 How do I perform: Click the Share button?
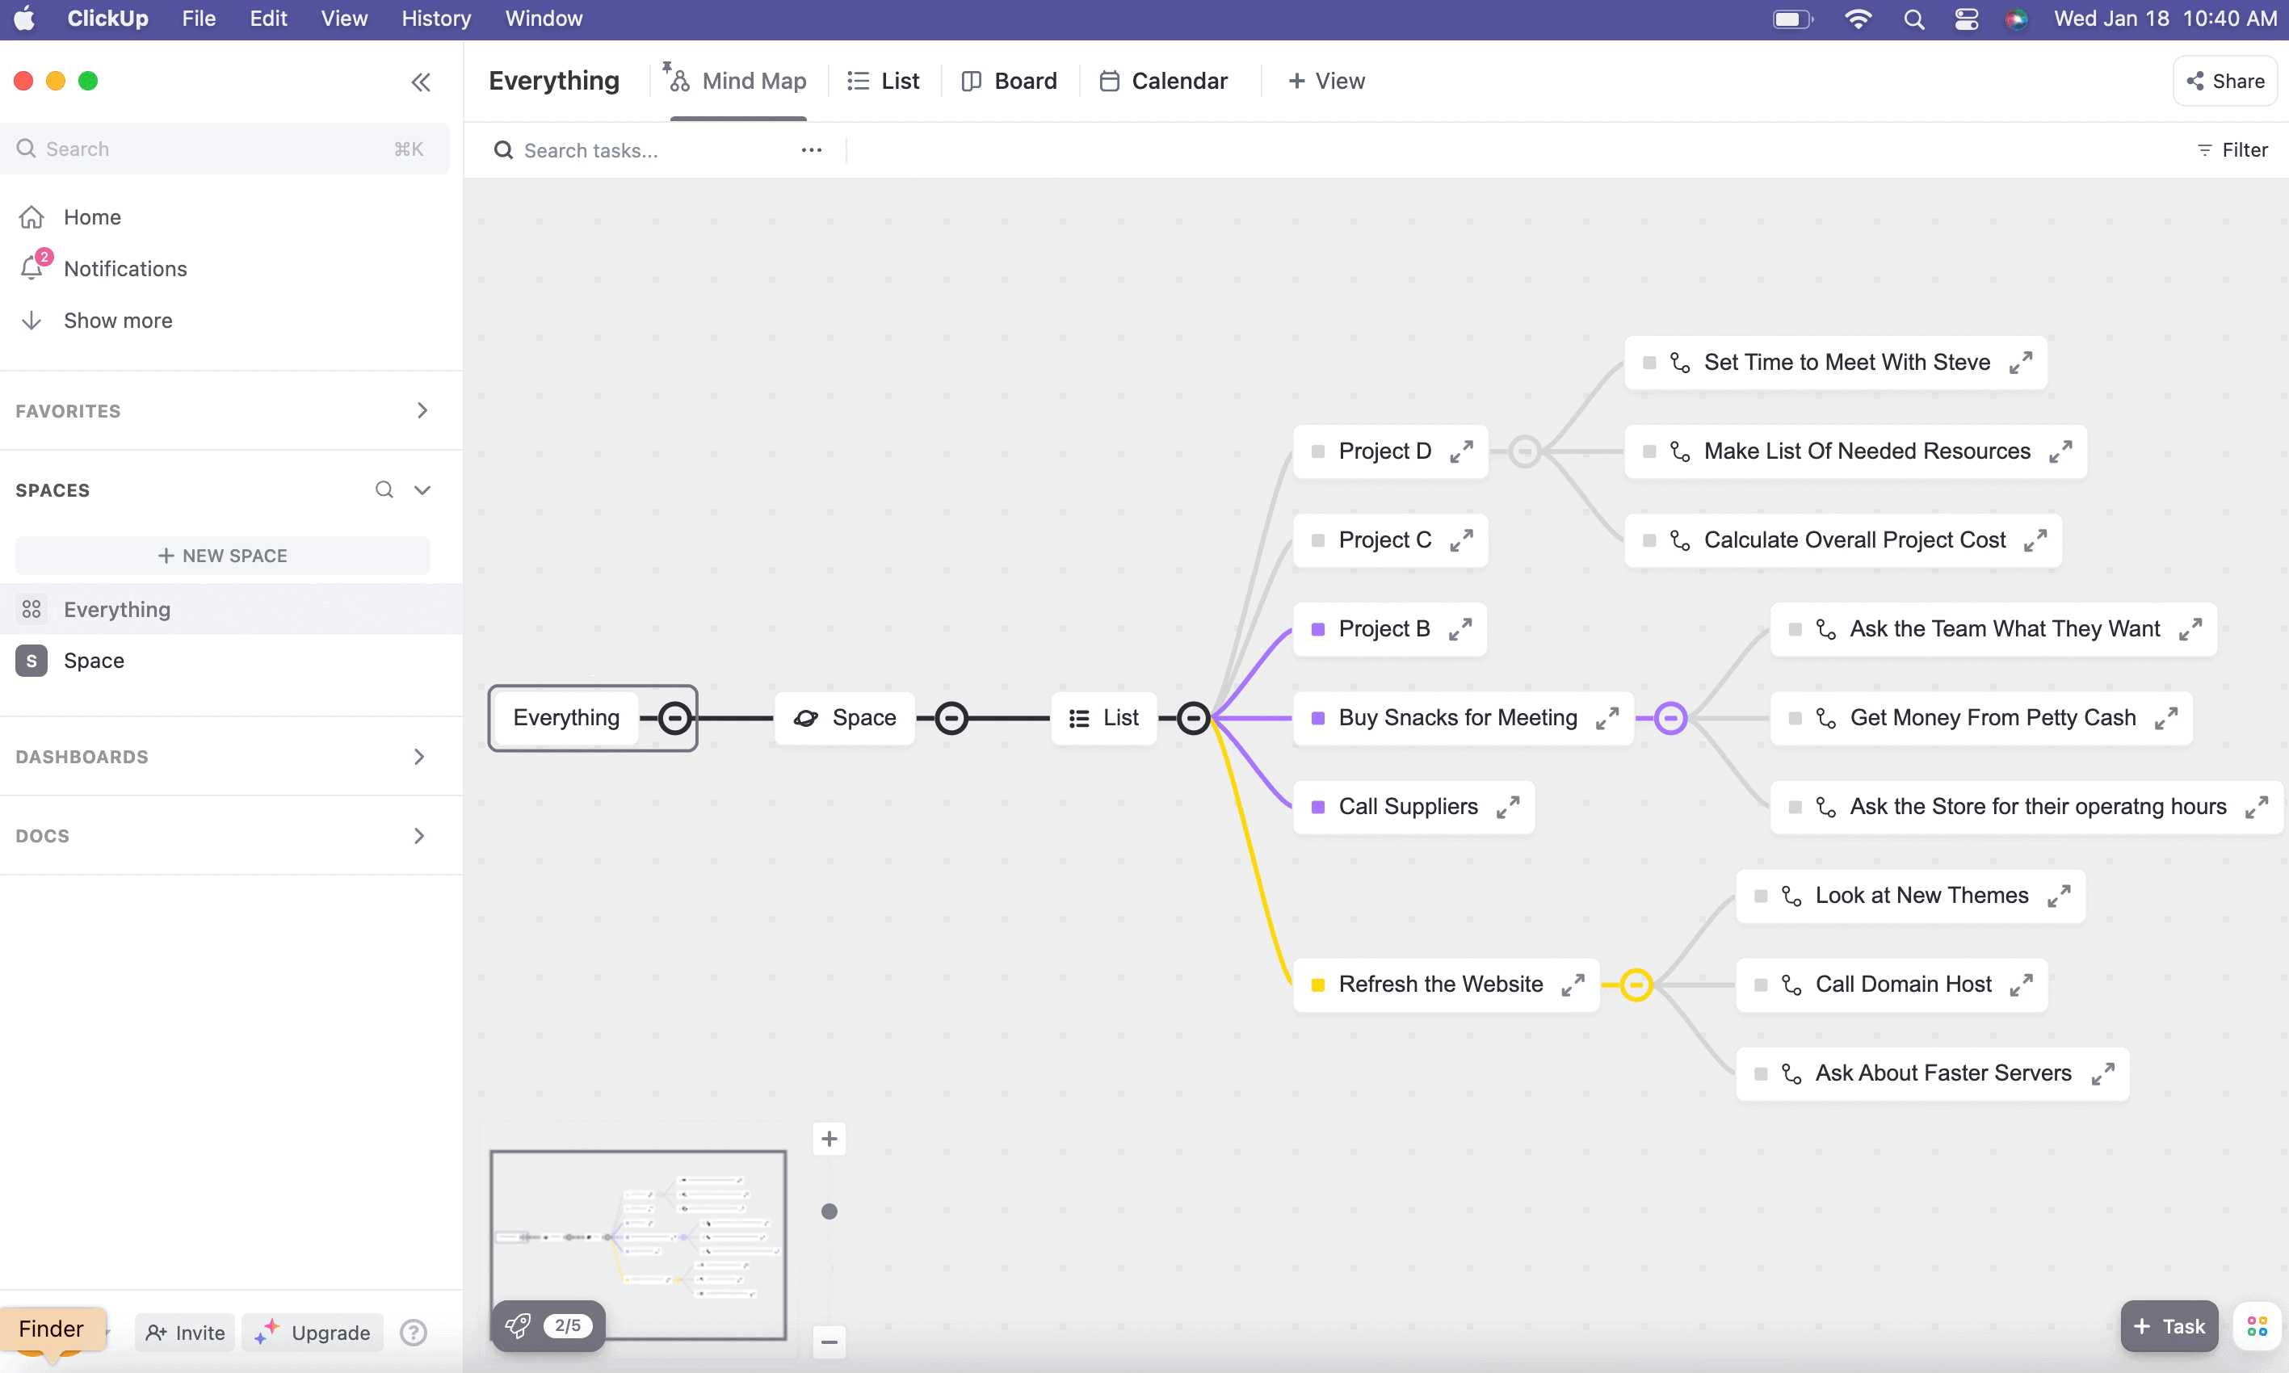click(x=2224, y=82)
